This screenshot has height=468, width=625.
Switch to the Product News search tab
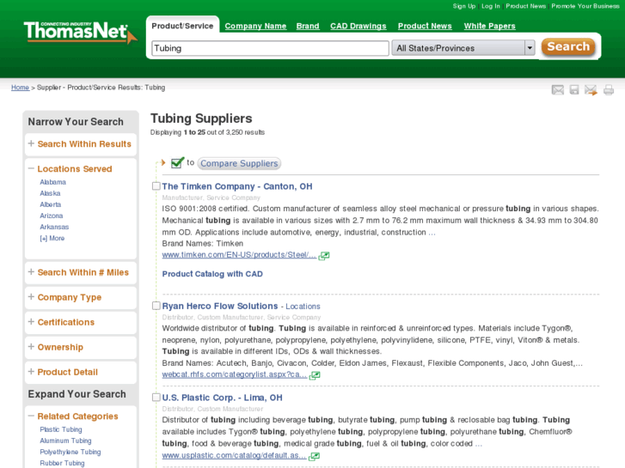[x=425, y=26]
